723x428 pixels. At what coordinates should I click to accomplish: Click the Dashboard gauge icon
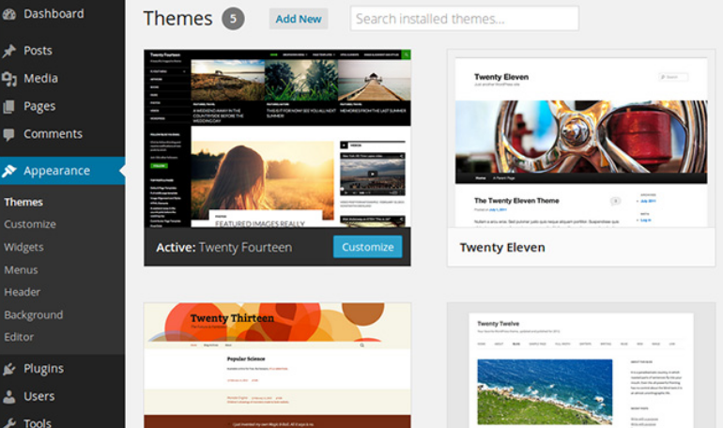click(9, 14)
